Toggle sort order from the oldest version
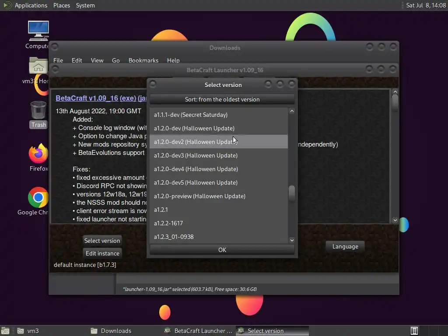Screen dimensions: 448x336 tap(222, 99)
